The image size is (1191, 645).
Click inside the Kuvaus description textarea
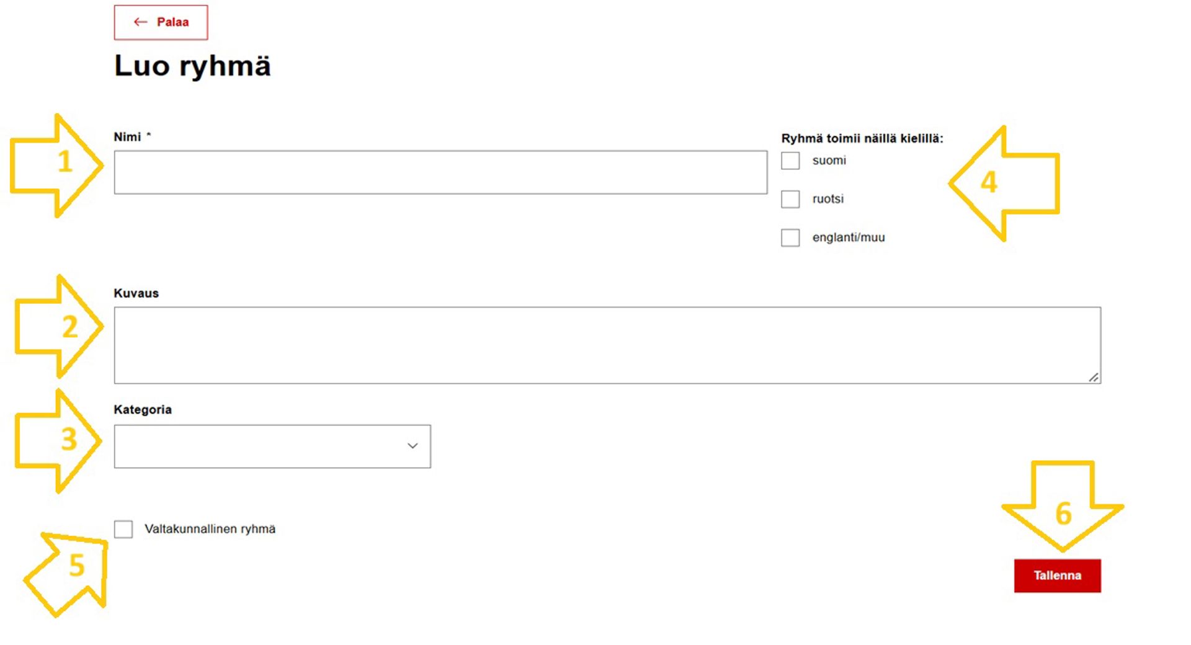click(x=607, y=345)
